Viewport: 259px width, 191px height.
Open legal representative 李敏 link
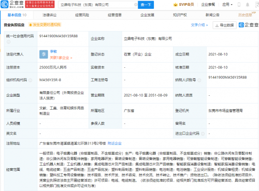(53, 51)
